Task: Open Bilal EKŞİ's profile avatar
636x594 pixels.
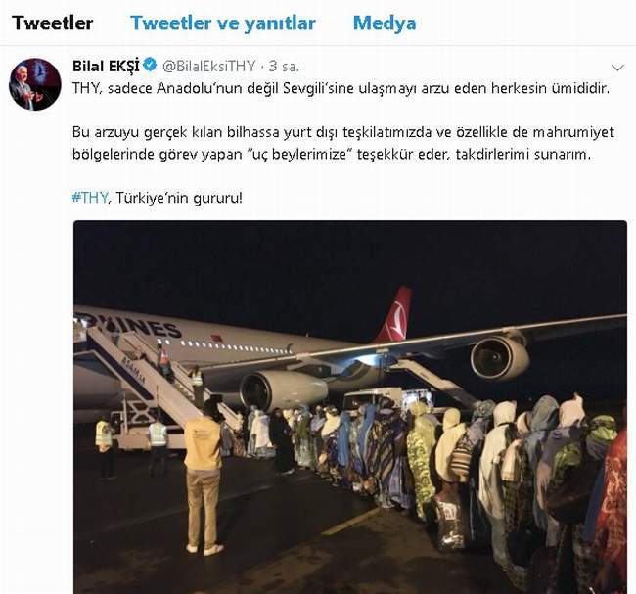Action: click(x=35, y=84)
